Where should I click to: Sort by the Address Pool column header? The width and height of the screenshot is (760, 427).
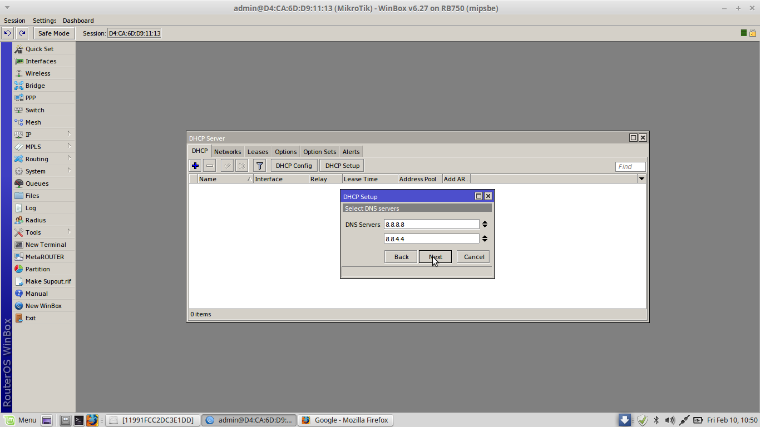[420, 179]
